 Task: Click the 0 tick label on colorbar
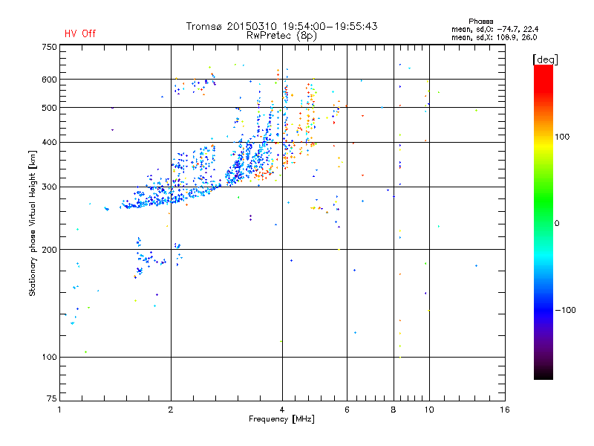558,223
